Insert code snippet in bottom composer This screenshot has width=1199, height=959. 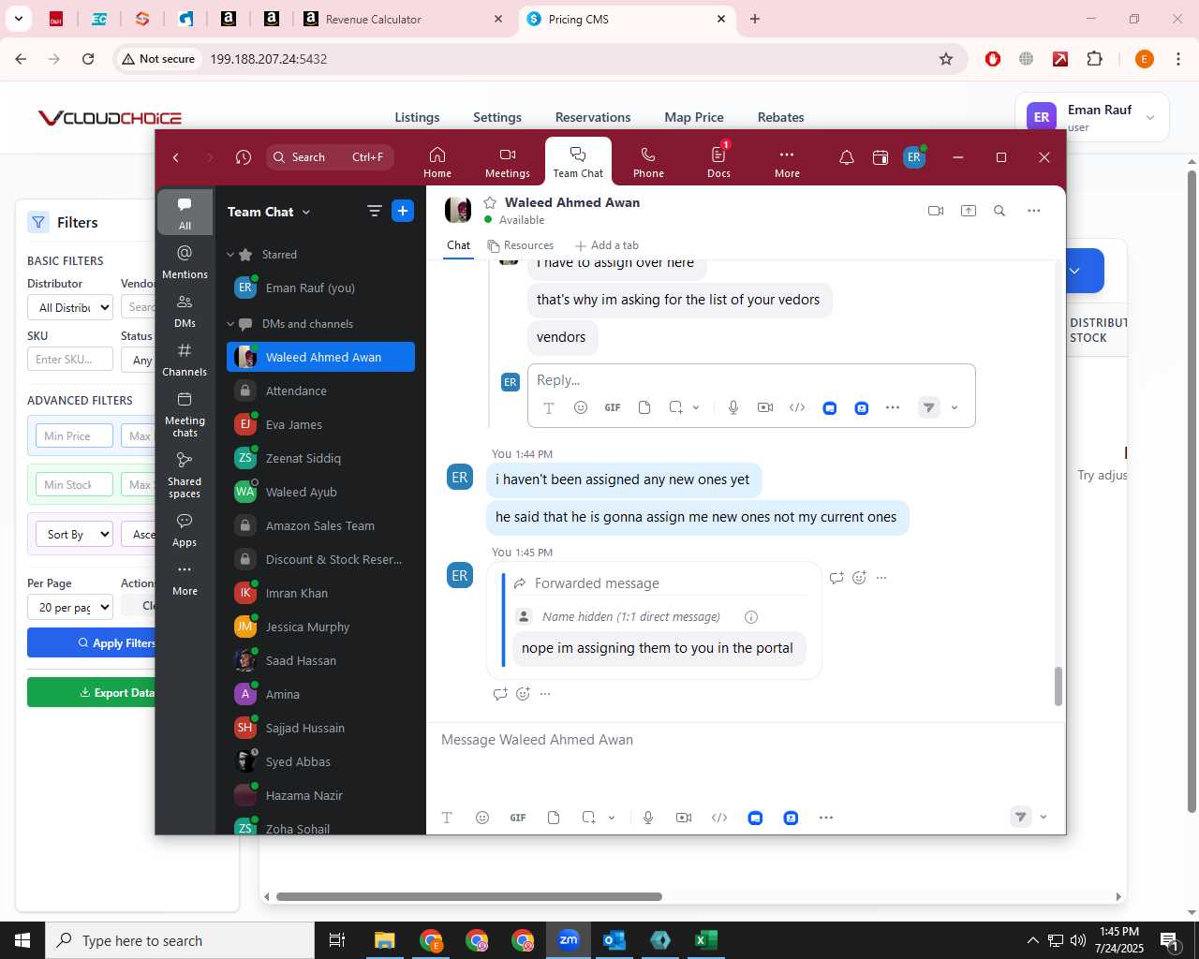(719, 818)
